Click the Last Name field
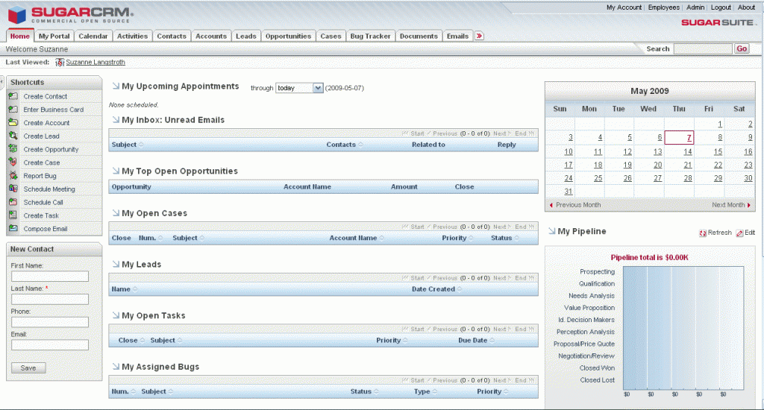 click(x=50, y=299)
